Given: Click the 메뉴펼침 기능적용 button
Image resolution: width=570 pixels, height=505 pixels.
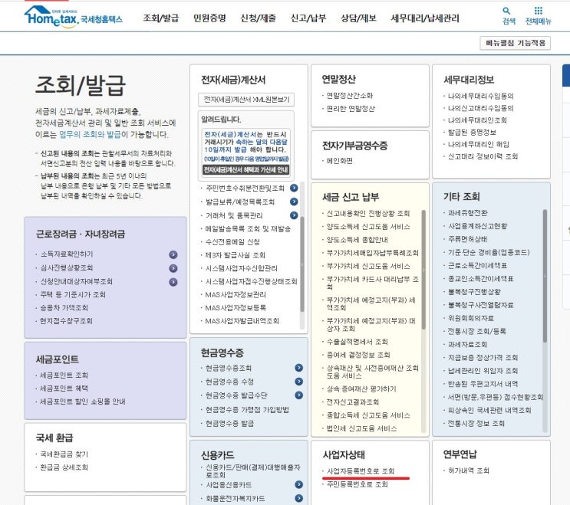Looking at the screenshot, I should (515, 43).
